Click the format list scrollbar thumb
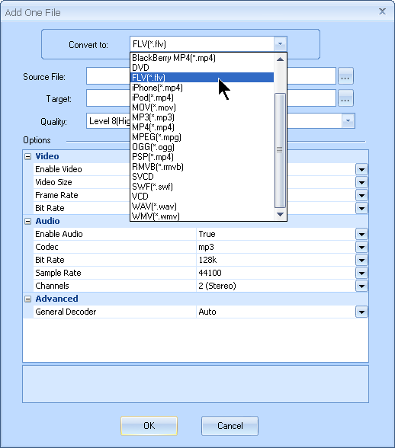The width and height of the screenshot is (395, 448). pyautogui.click(x=280, y=150)
